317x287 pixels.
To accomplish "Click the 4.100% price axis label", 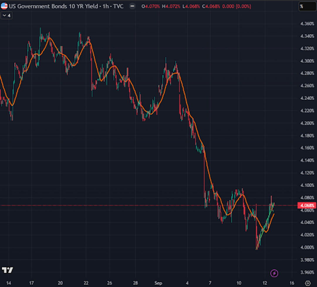I will [307, 185].
